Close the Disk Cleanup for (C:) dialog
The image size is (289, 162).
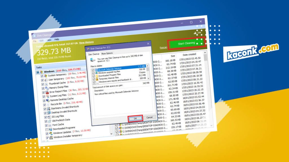pyautogui.click(x=148, y=44)
